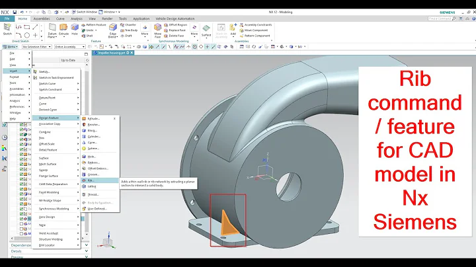Image resolution: width=476 pixels, height=267 pixels.
Task: Select the Shell command in the ribbon
Action: 87,36
